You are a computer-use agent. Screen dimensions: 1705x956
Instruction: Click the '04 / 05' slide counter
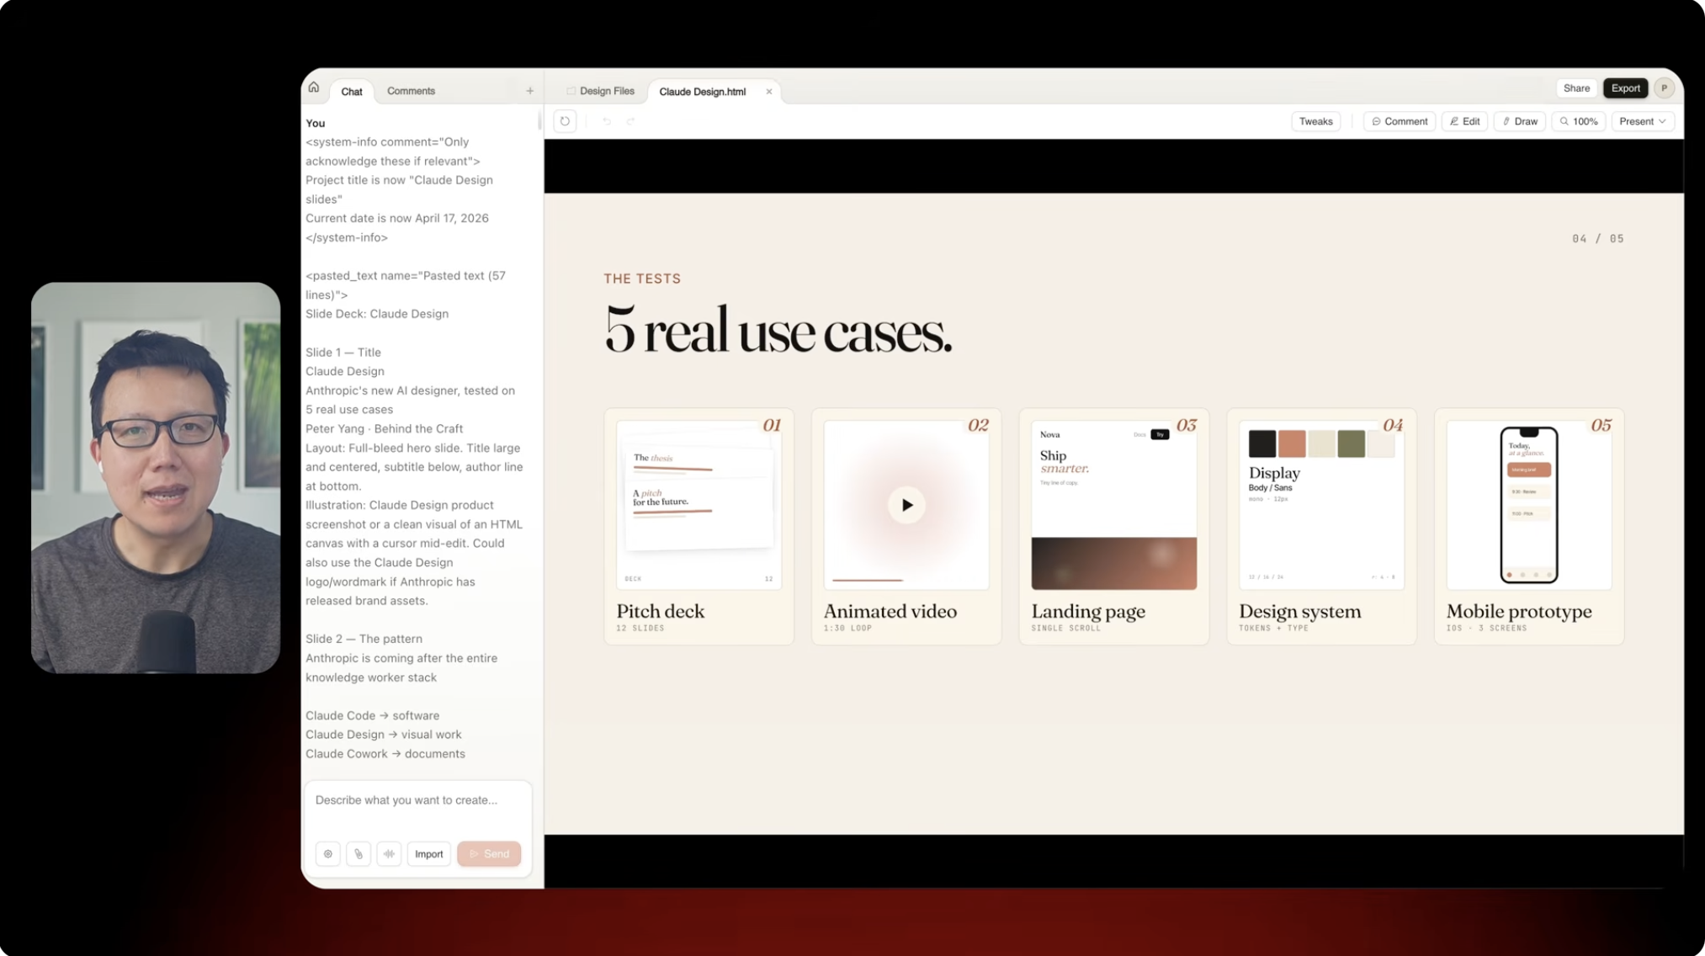point(1597,239)
